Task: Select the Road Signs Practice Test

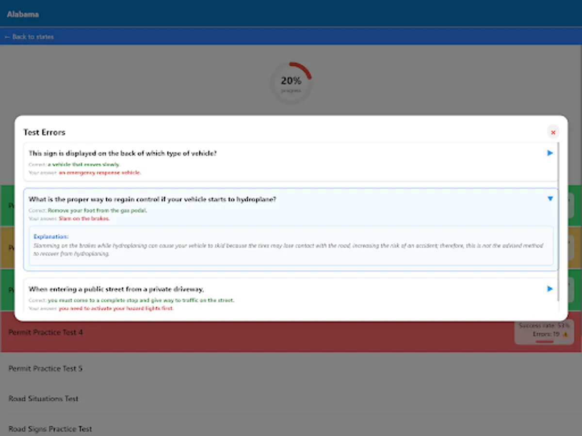Action: coord(49,429)
